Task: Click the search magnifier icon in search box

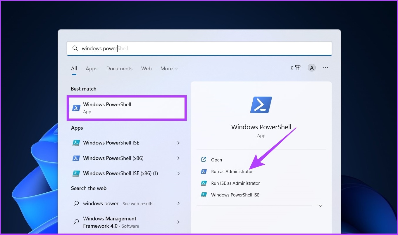Action: [x=75, y=48]
